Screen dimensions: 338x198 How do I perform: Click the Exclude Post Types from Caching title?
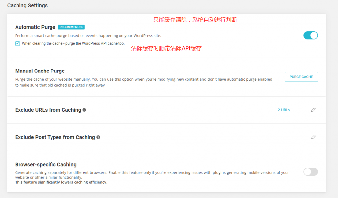(55, 137)
